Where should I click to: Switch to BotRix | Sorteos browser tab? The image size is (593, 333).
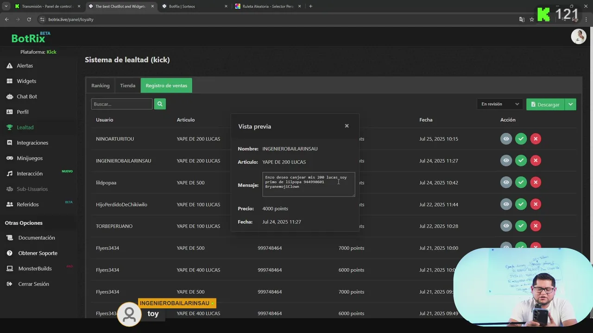pyautogui.click(x=195, y=6)
